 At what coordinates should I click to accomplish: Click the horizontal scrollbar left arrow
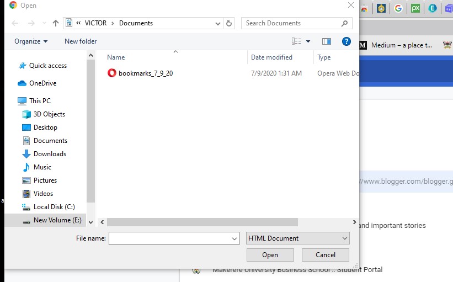102,222
